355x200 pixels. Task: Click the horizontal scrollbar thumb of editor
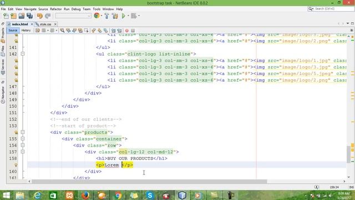click(149, 182)
